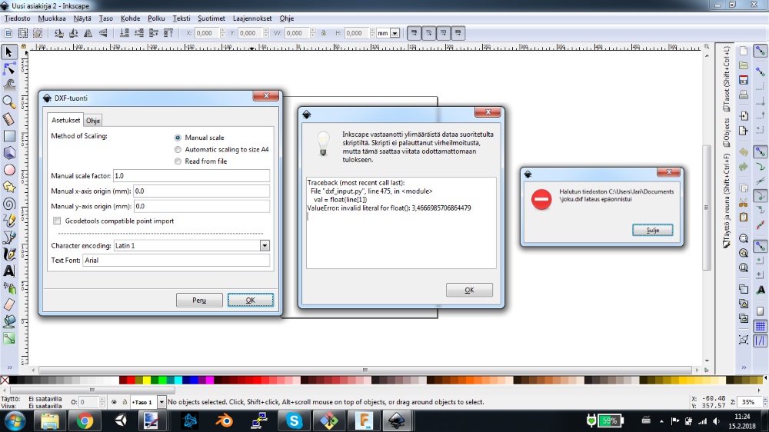Toggle the width-height lock icon
The image size is (769, 432).
(x=324, y=33)
